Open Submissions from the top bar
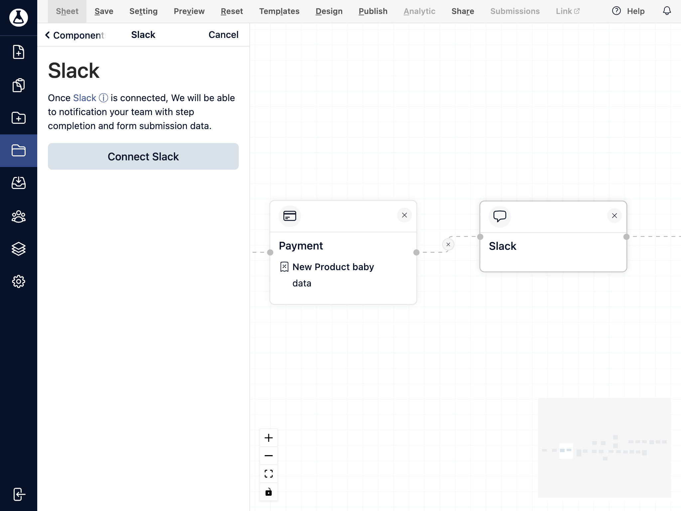Screen dimensions: 681x511 tap(515, 11)
